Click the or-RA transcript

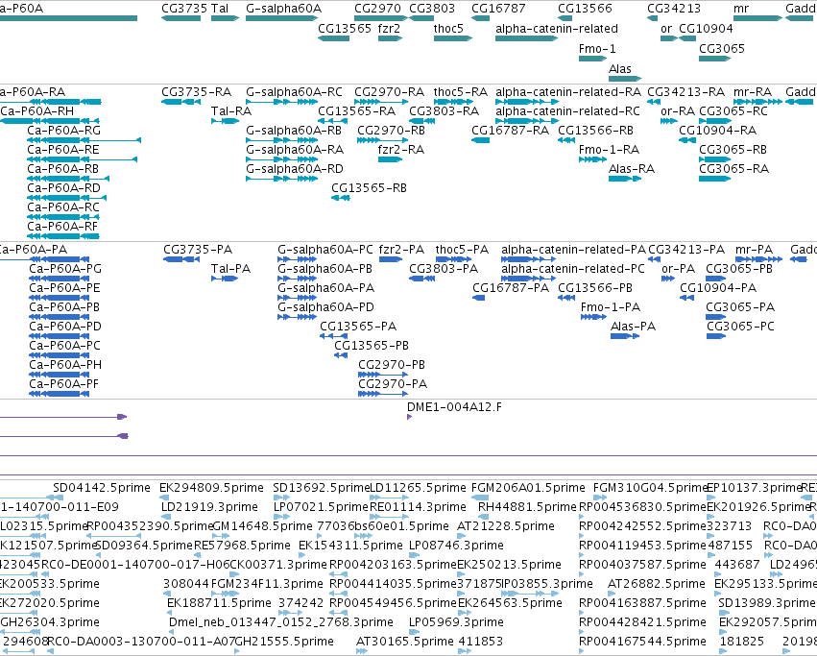click(x=668, y=121)
